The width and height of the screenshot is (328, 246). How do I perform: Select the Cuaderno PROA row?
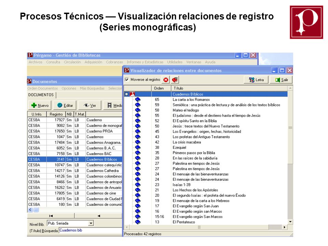pos(75,131)
